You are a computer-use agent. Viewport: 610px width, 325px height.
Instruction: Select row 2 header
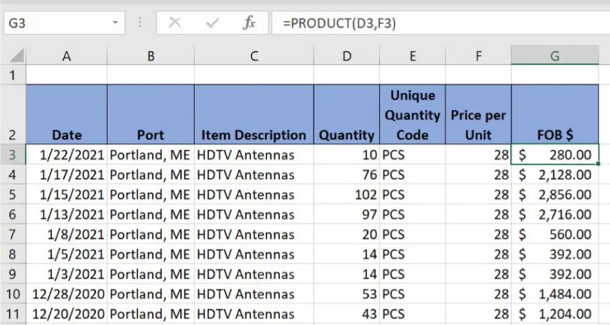click(12, 114)
